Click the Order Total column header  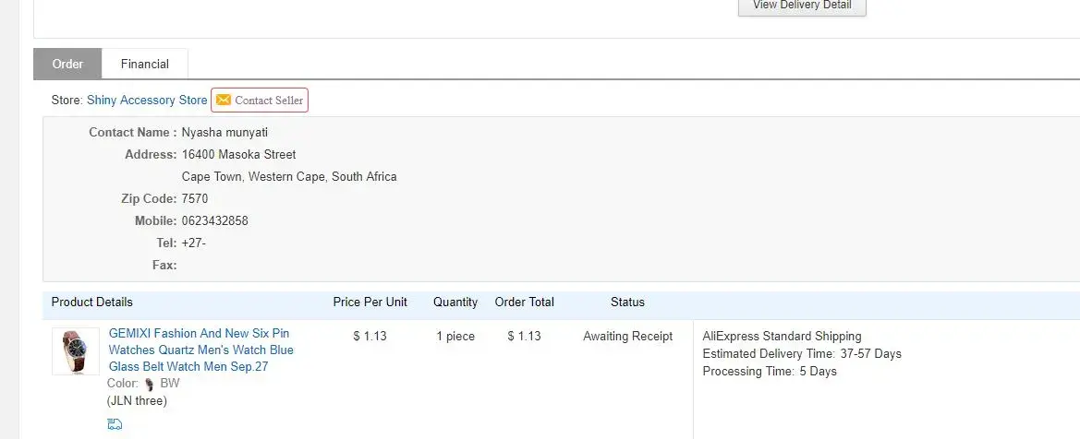point(524,303)
